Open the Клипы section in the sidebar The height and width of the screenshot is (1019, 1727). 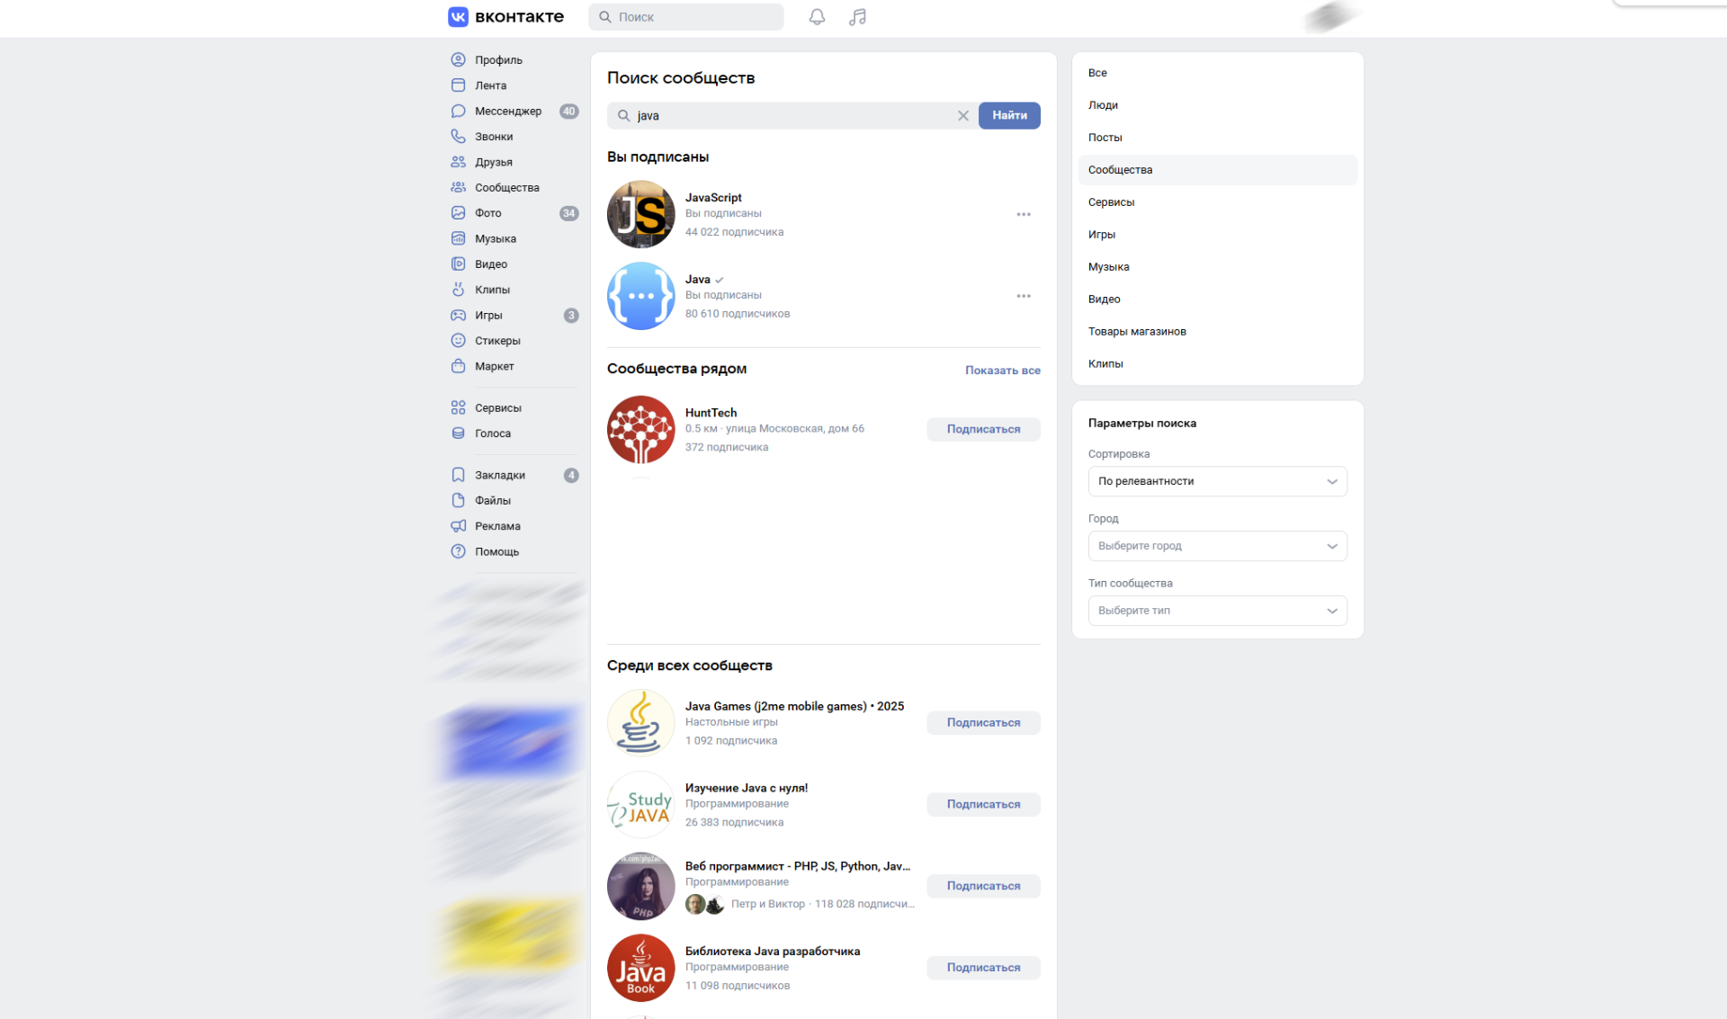493,289
